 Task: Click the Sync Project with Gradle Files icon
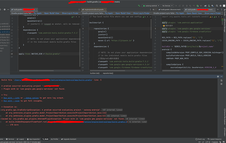coord(205,6)
